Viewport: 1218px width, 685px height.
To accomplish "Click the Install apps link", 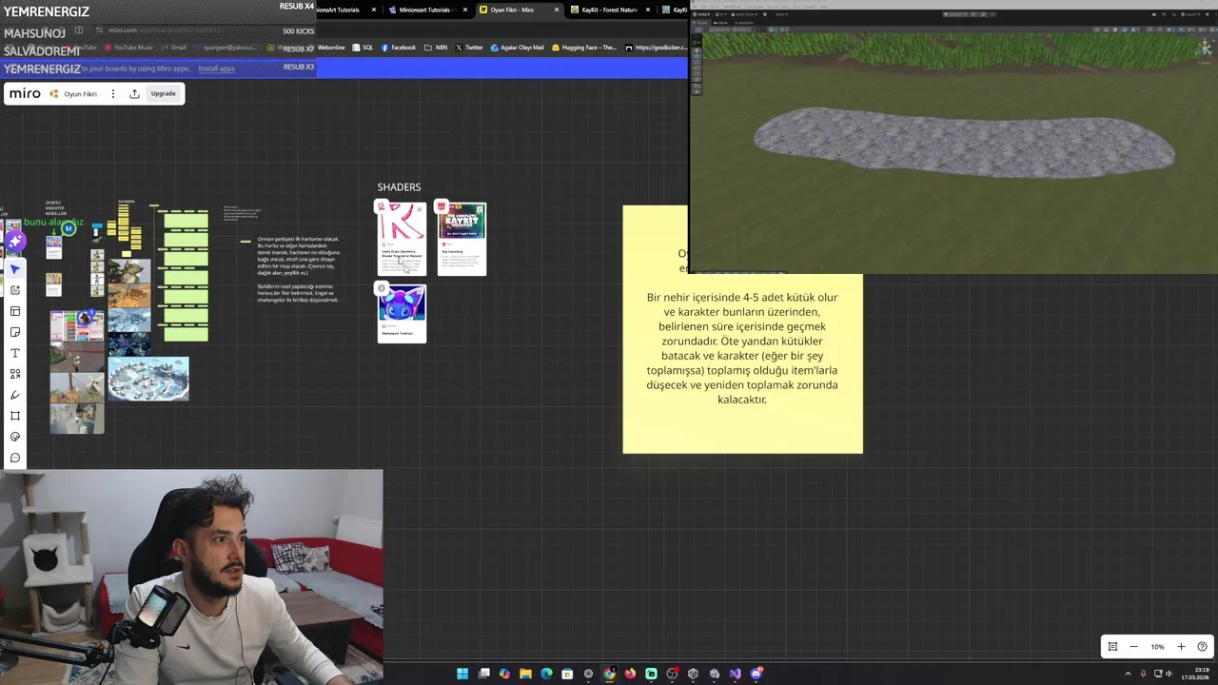I will [x=216, y=68].
